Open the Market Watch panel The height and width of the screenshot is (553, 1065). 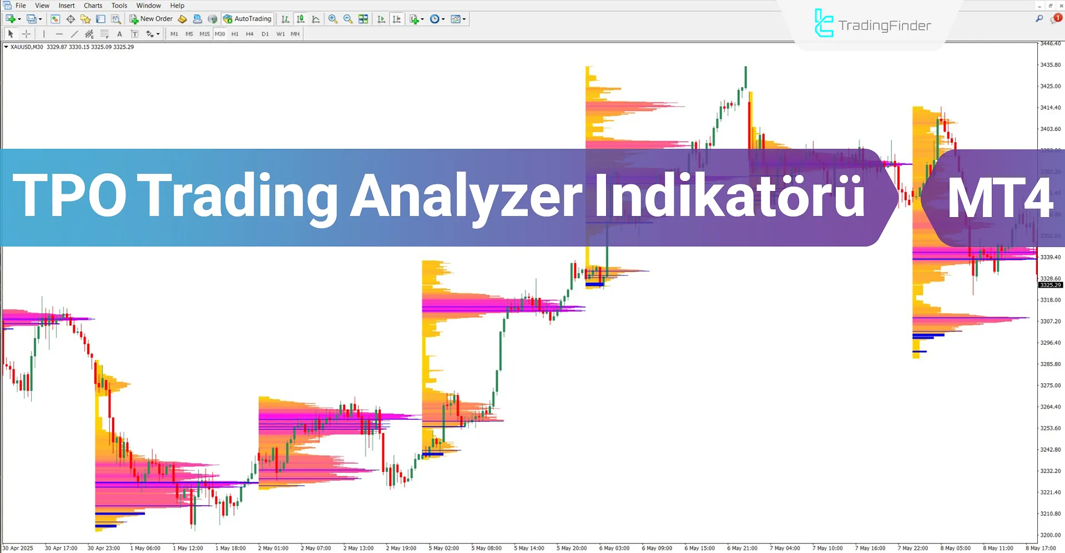55,18
